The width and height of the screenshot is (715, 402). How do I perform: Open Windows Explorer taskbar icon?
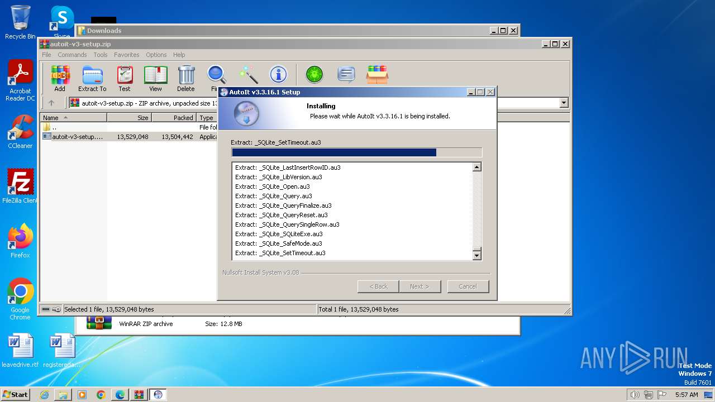click(63, 395)
